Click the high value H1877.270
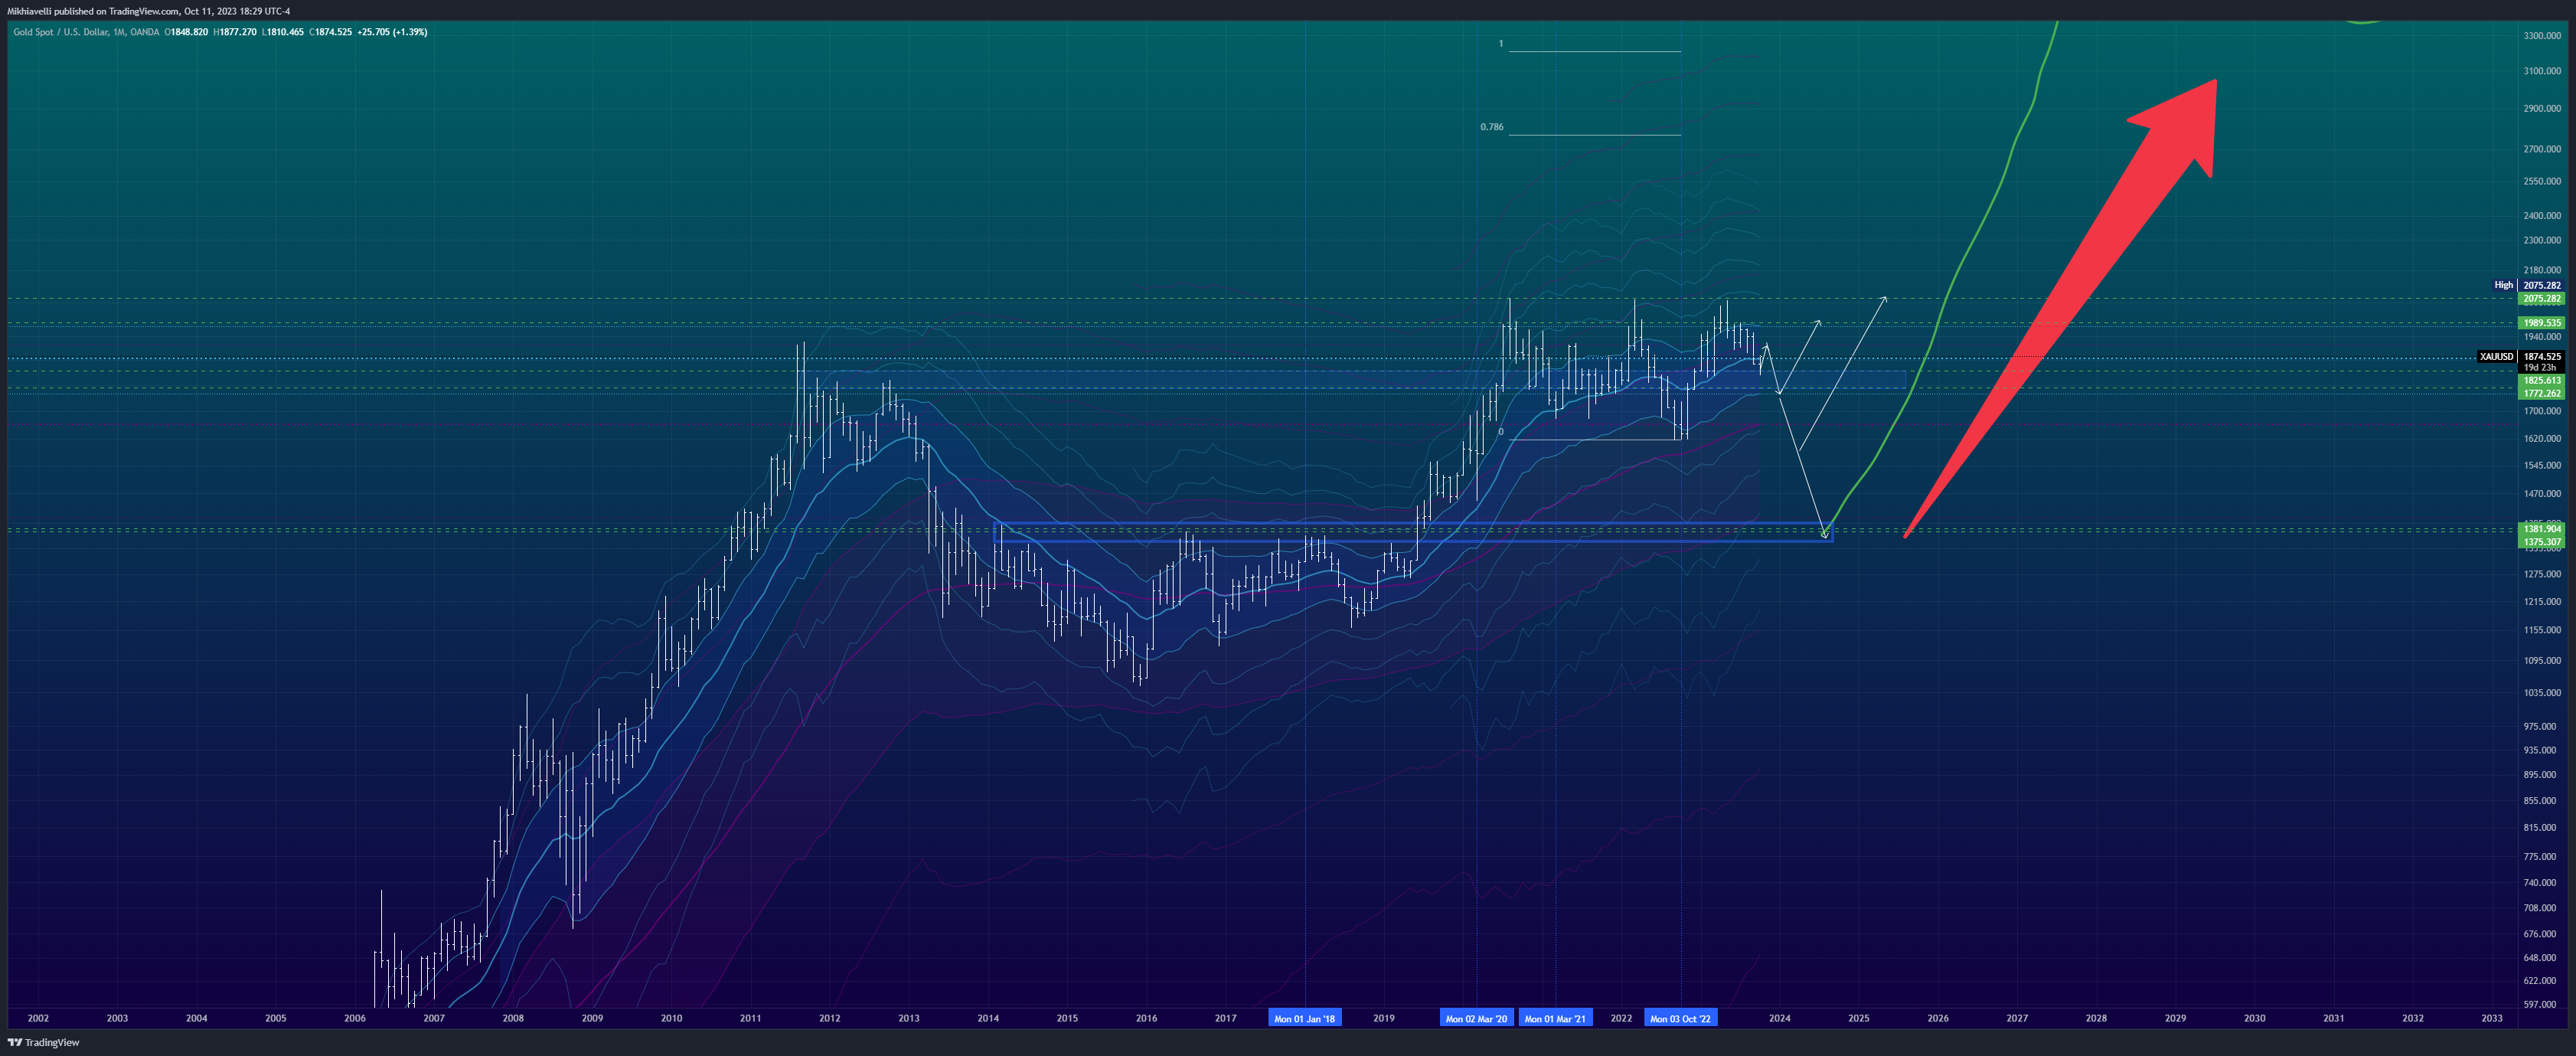 click(x=235, y=32)
